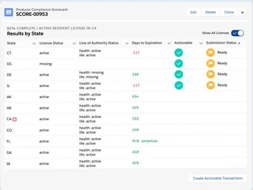The image size is (253, 190).
Task: Click the green actionable checkmark for CT
Action: click(179, 53)
